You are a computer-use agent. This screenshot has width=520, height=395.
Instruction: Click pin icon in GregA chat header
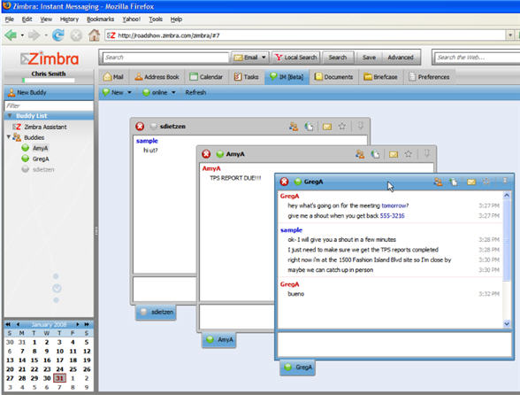pyautogui.click(x=505, y=181)
